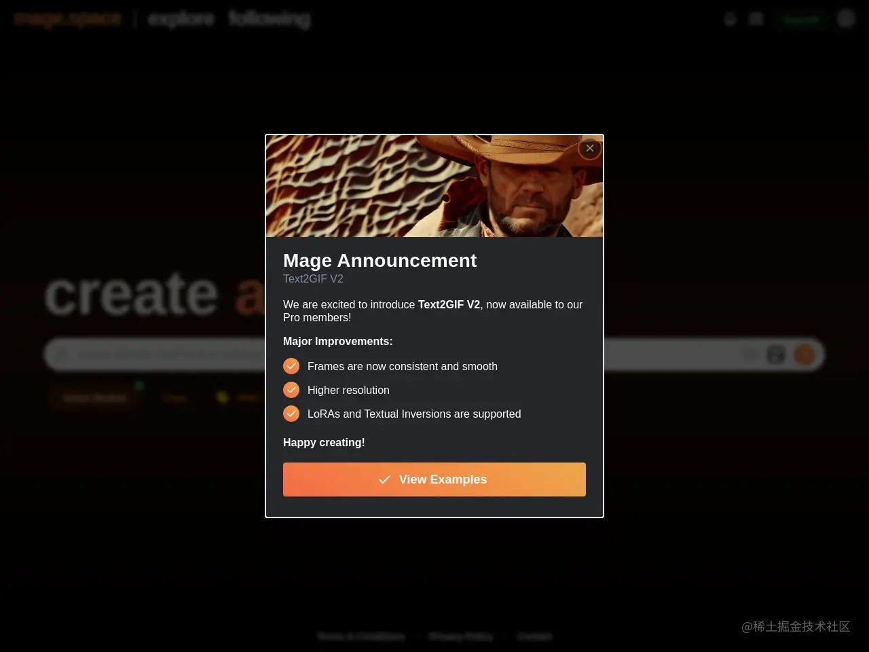Close the Mage Announcement dialog
The height and width of the screenshot is (652, 869).
coord(589,148)
